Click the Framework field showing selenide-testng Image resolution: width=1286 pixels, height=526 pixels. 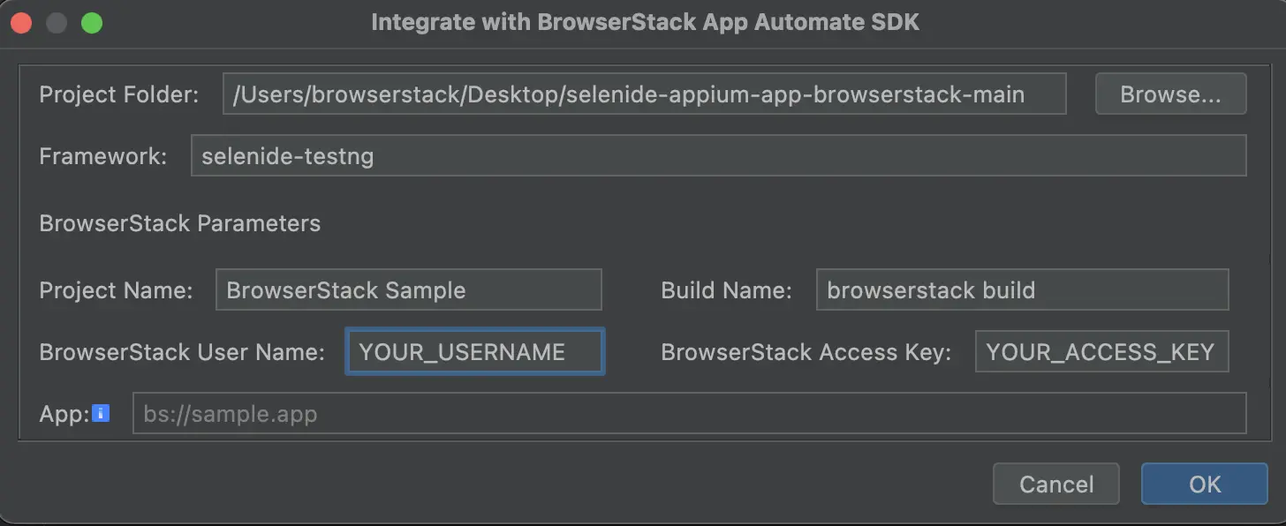tap(717, 156)
